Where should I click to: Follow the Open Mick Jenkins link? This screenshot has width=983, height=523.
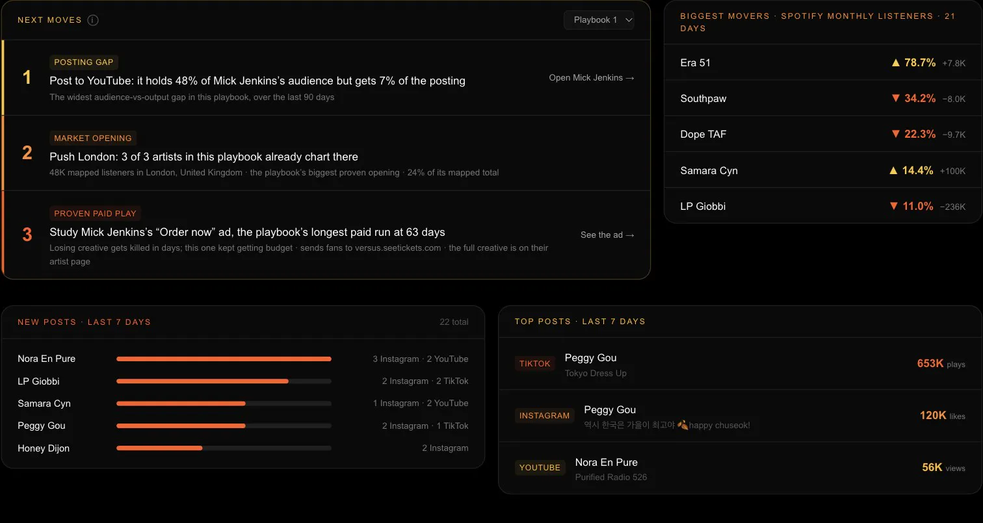592,78
